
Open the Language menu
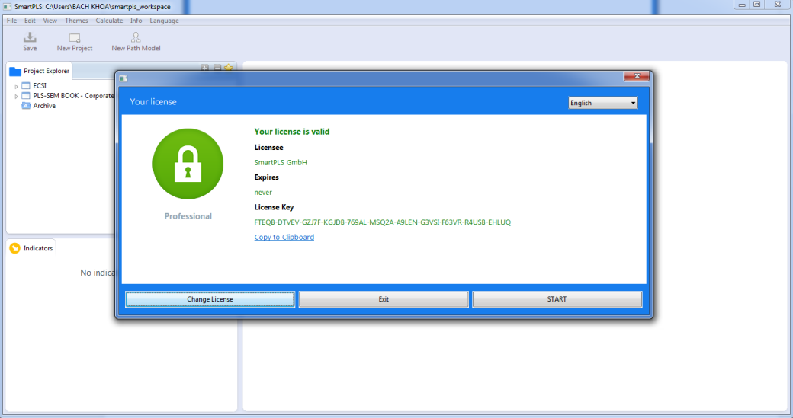click(164, 21)
